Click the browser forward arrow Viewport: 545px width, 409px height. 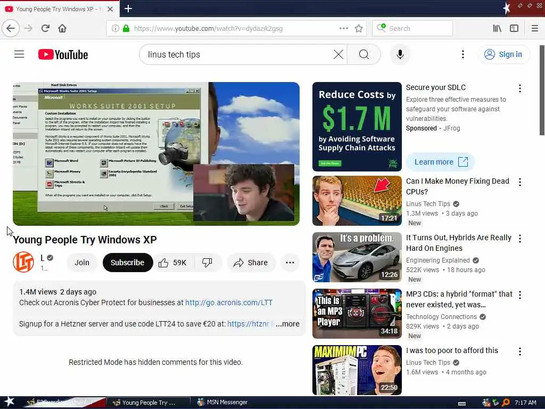pos(28,28)
